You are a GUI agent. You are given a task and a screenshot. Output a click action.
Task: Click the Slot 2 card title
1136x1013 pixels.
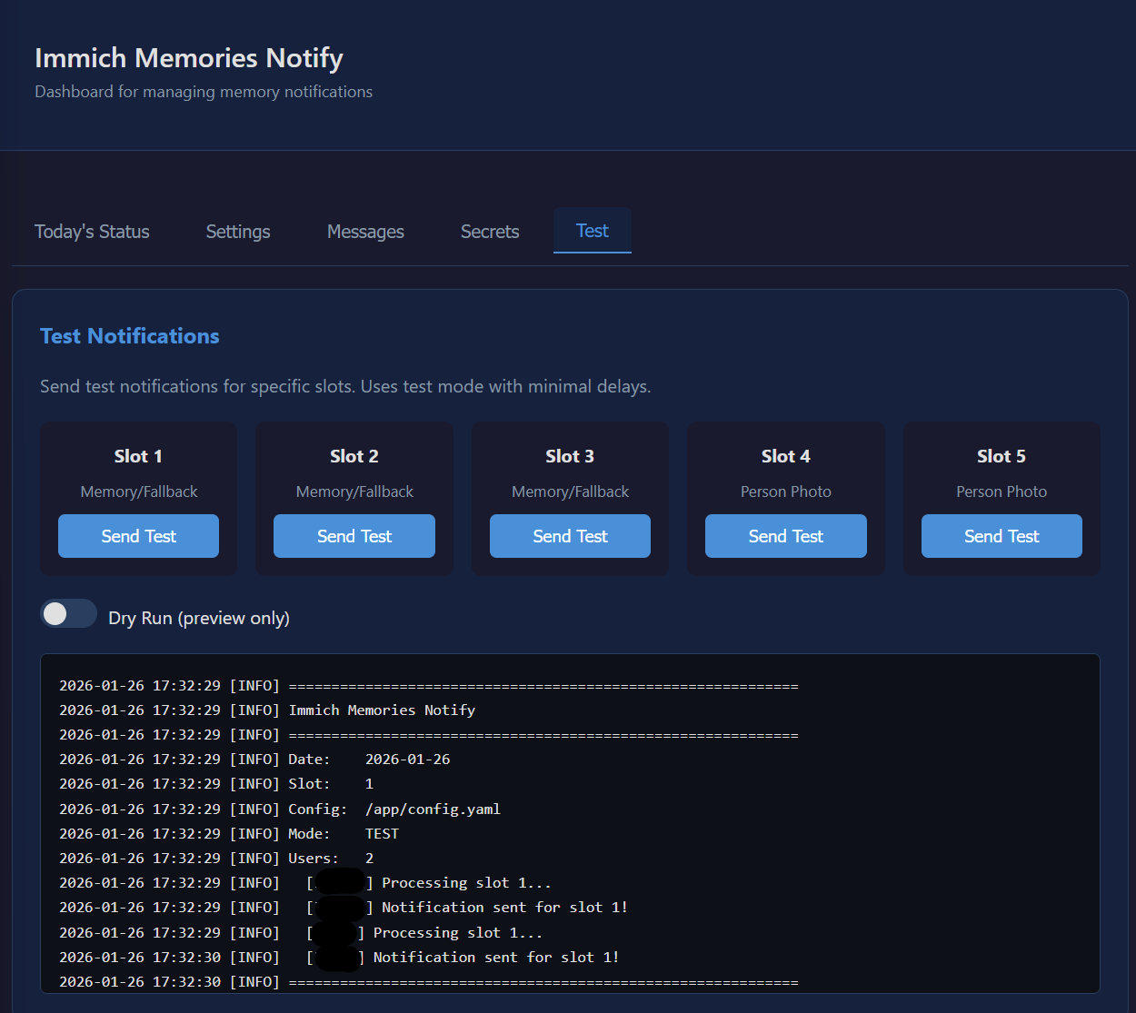point(354,456)
